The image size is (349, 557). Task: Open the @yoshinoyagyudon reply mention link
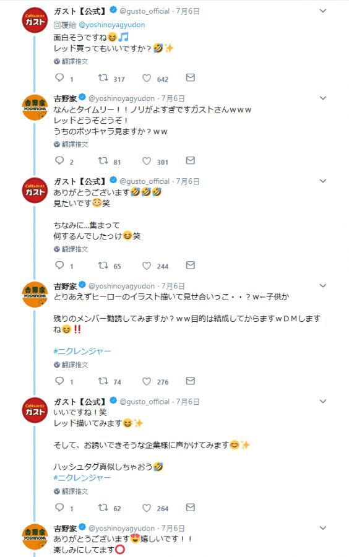click(x=112, y=25)
